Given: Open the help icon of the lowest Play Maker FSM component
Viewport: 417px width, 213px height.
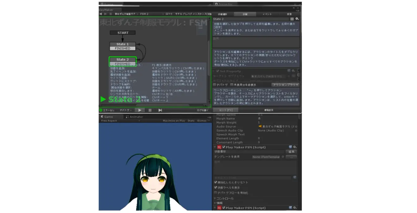Looking at the screenshot, I should click(290, 208).
